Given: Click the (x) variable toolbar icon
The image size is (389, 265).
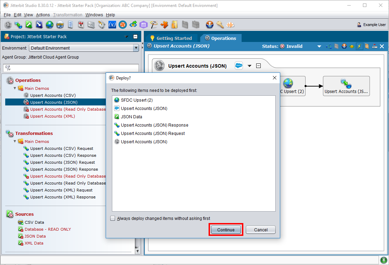Looking at the screenshot, I should tap(112, 25).
